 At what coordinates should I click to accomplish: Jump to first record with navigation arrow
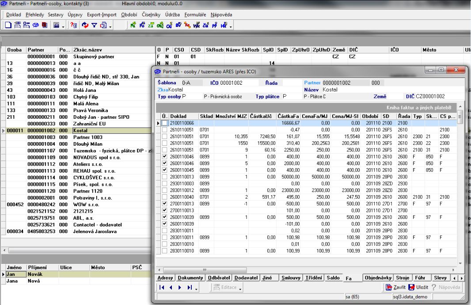162,288
